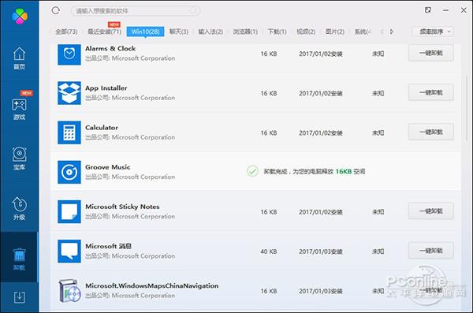Select the 下载(1) tab

pos(277,32)
